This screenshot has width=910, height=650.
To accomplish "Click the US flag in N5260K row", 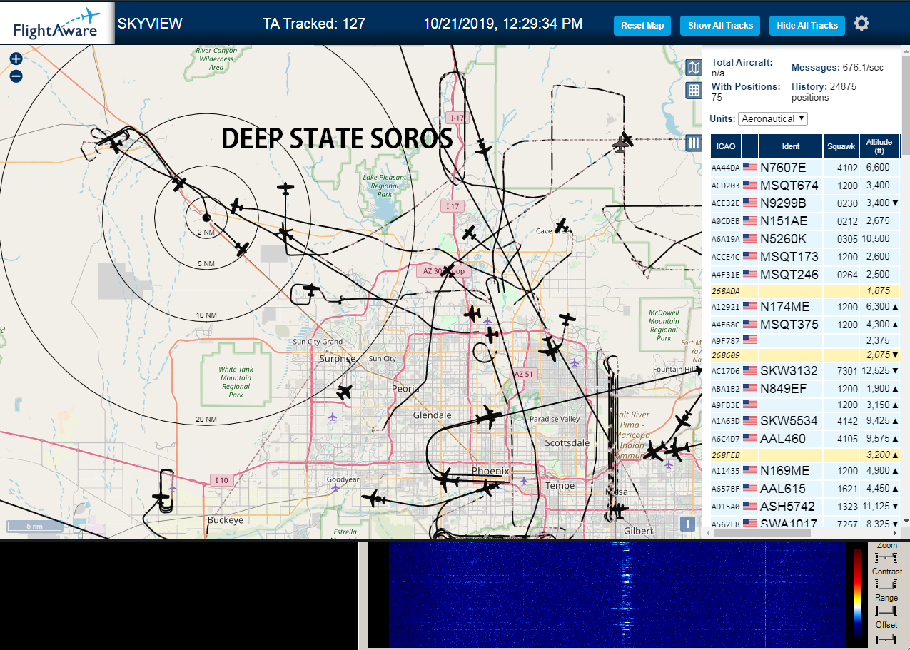I will (750, 238).
